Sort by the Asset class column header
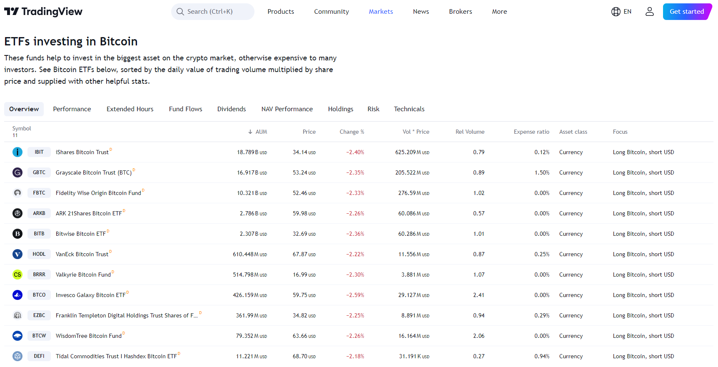 pyautogui.click(x=573, y=132)
